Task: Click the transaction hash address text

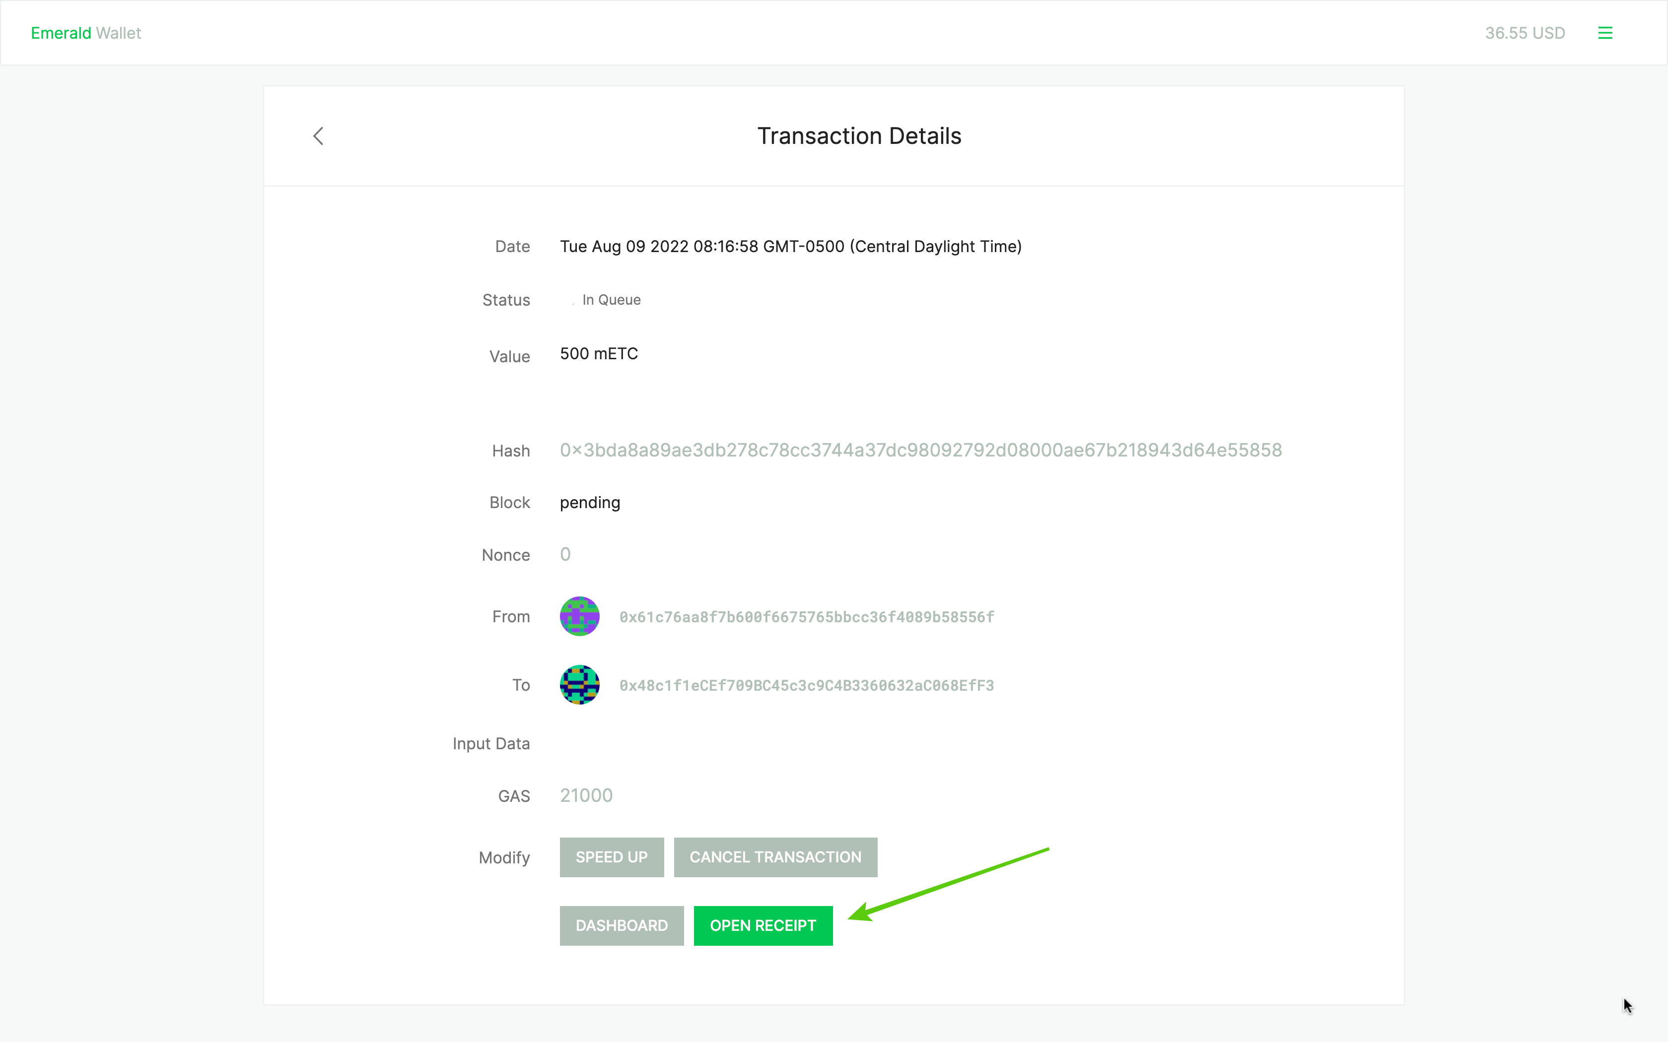Action: [x=921, y=449]
